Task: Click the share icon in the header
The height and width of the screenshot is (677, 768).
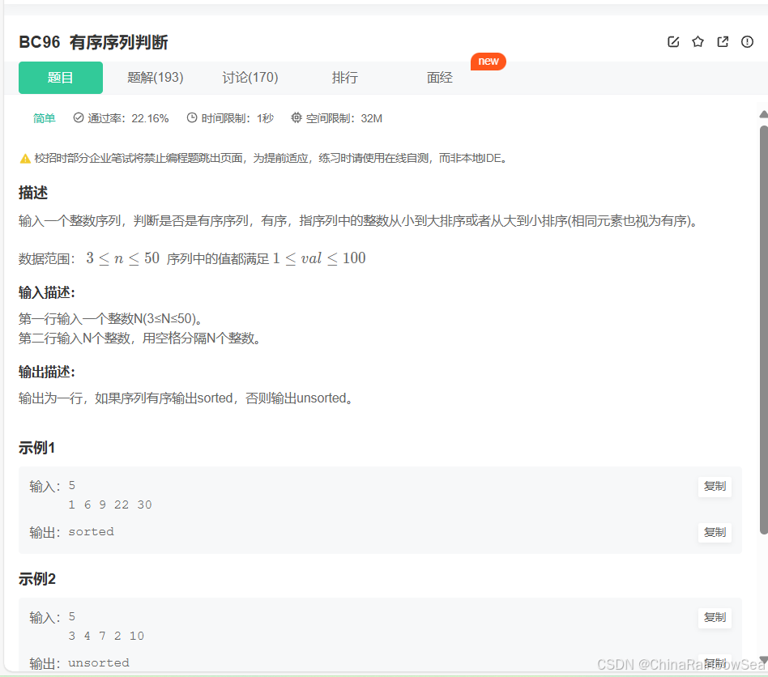Action: pos(723,42)
